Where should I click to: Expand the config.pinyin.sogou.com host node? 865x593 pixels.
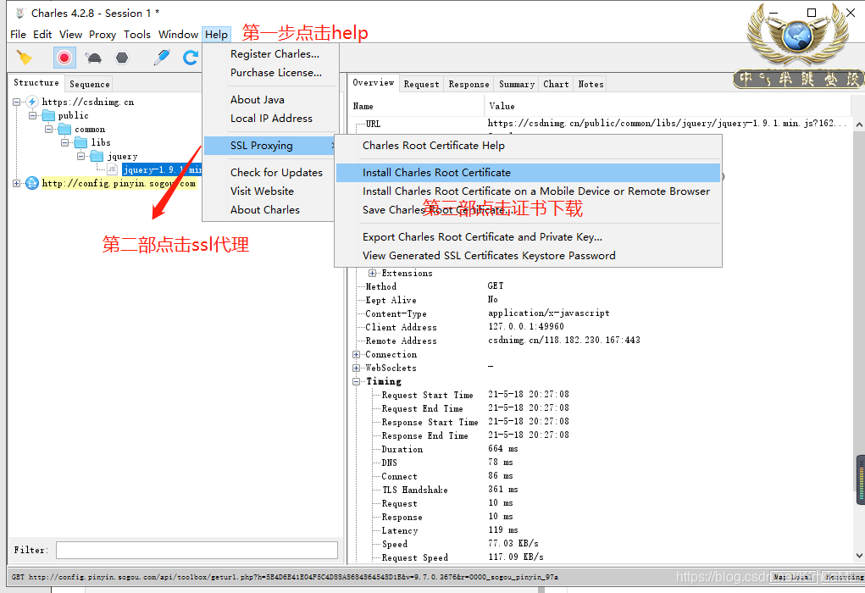click(17, 183)
